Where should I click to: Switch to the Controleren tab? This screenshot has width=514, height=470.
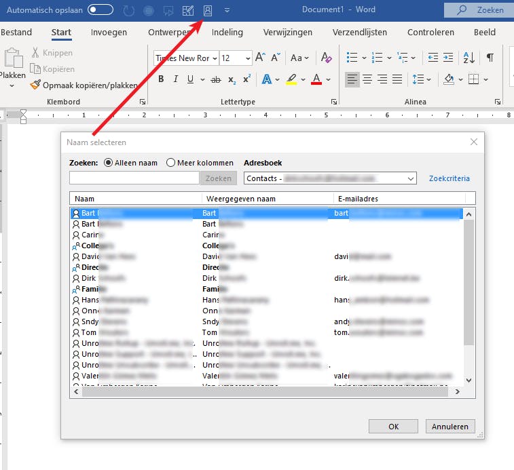pos(430,32)
